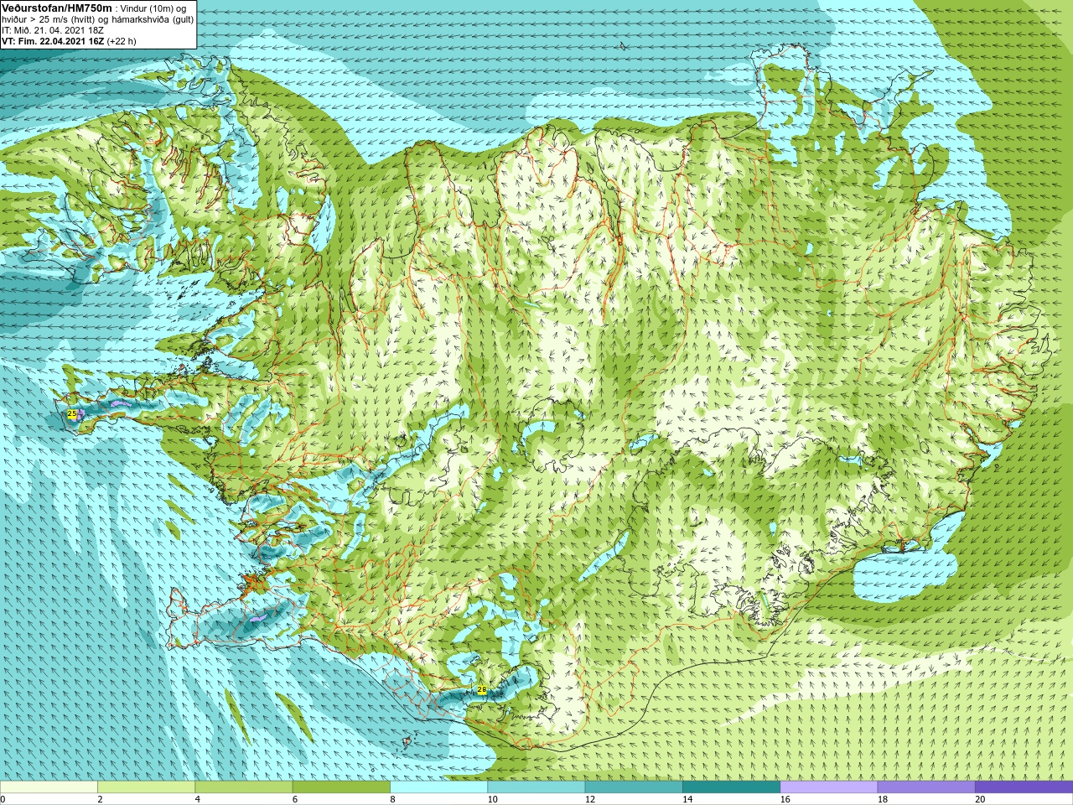Click the 'Veðurstofan/HM750m' title text
Screen dimensions: 1073x805
click(57, 8)
